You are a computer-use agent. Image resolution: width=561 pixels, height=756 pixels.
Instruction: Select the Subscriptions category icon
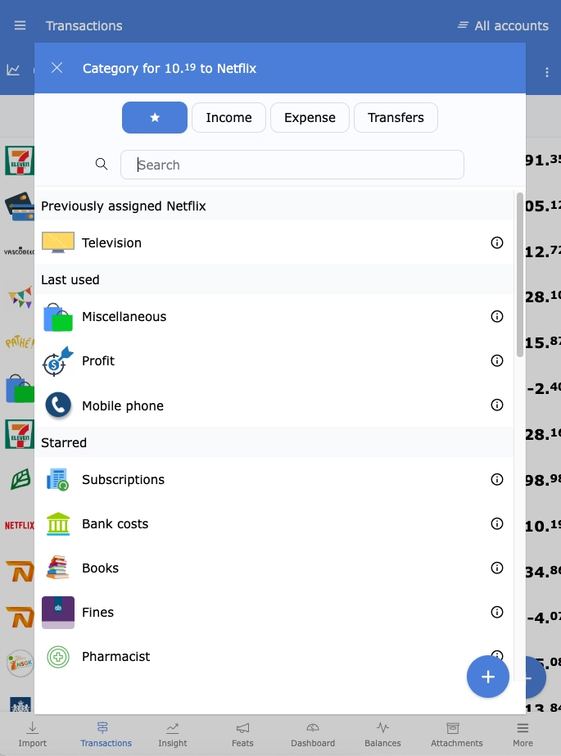pos(57,480)
